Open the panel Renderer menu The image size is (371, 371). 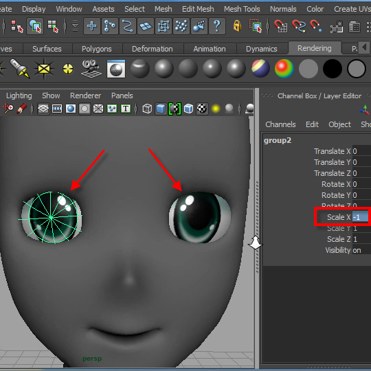[x=85, y=95]
